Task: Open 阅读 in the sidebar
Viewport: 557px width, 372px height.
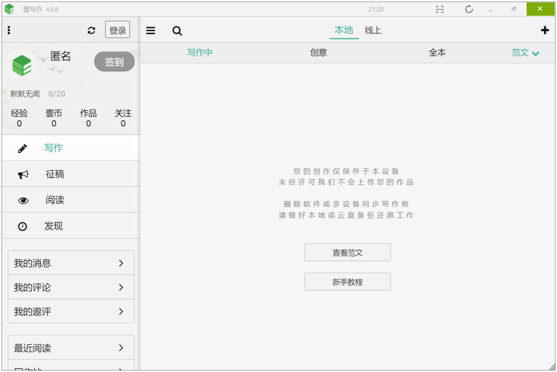Action: tap(71, 200)
